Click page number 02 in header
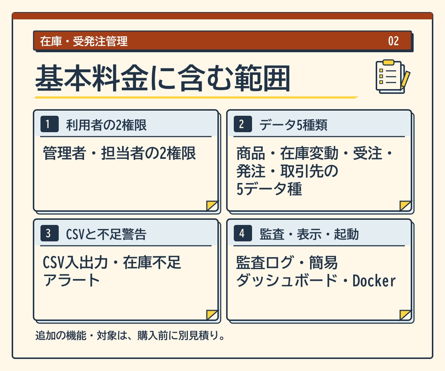 click(x=394, y=41)
